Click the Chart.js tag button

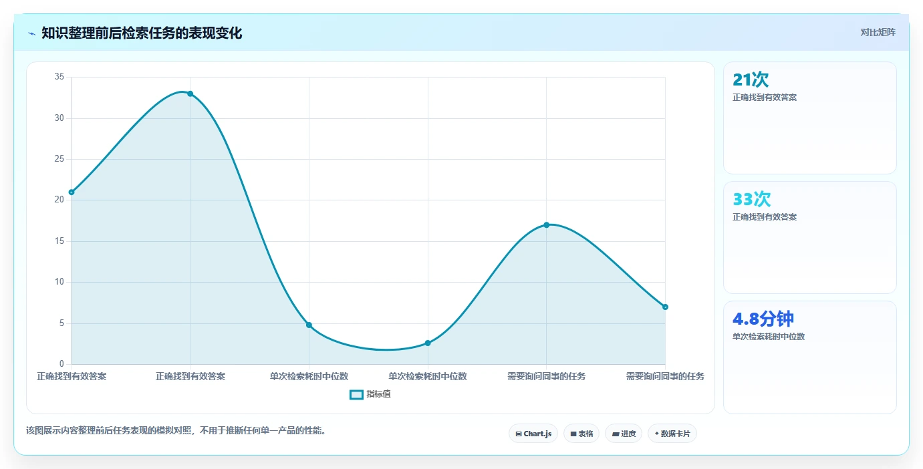tap(533, 434)
